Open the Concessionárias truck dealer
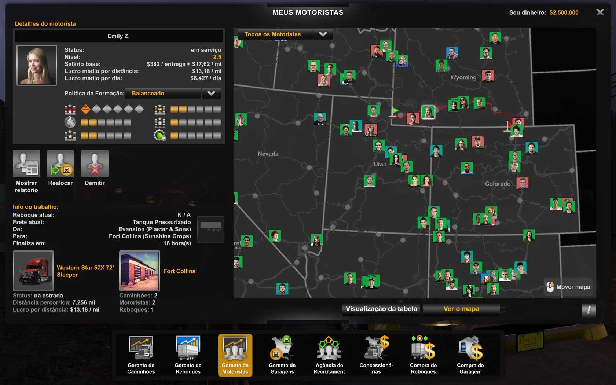Image resolution: width=616 pixels, height=385 pixels. tap(376, 355)
